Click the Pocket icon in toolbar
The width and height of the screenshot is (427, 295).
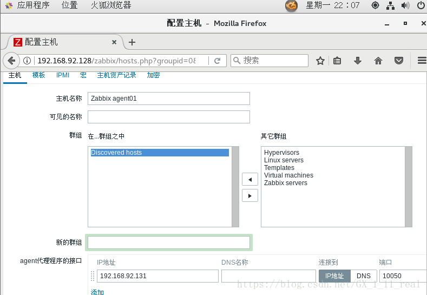(399, 61)
